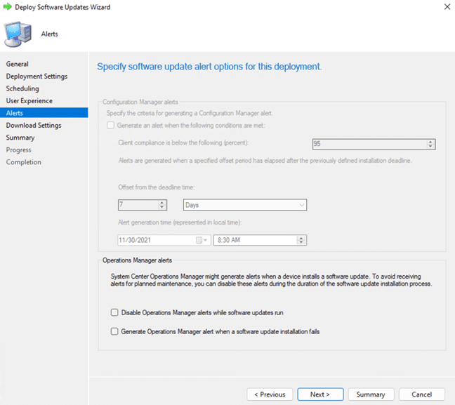Go to the General wizard page
This screenshot has width=455, height=405.
point(18,64)
